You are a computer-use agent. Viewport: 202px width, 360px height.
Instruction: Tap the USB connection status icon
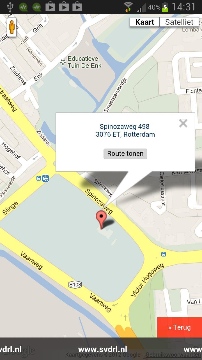10,7
